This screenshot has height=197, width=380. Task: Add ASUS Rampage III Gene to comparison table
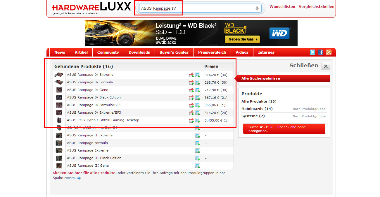198,166
